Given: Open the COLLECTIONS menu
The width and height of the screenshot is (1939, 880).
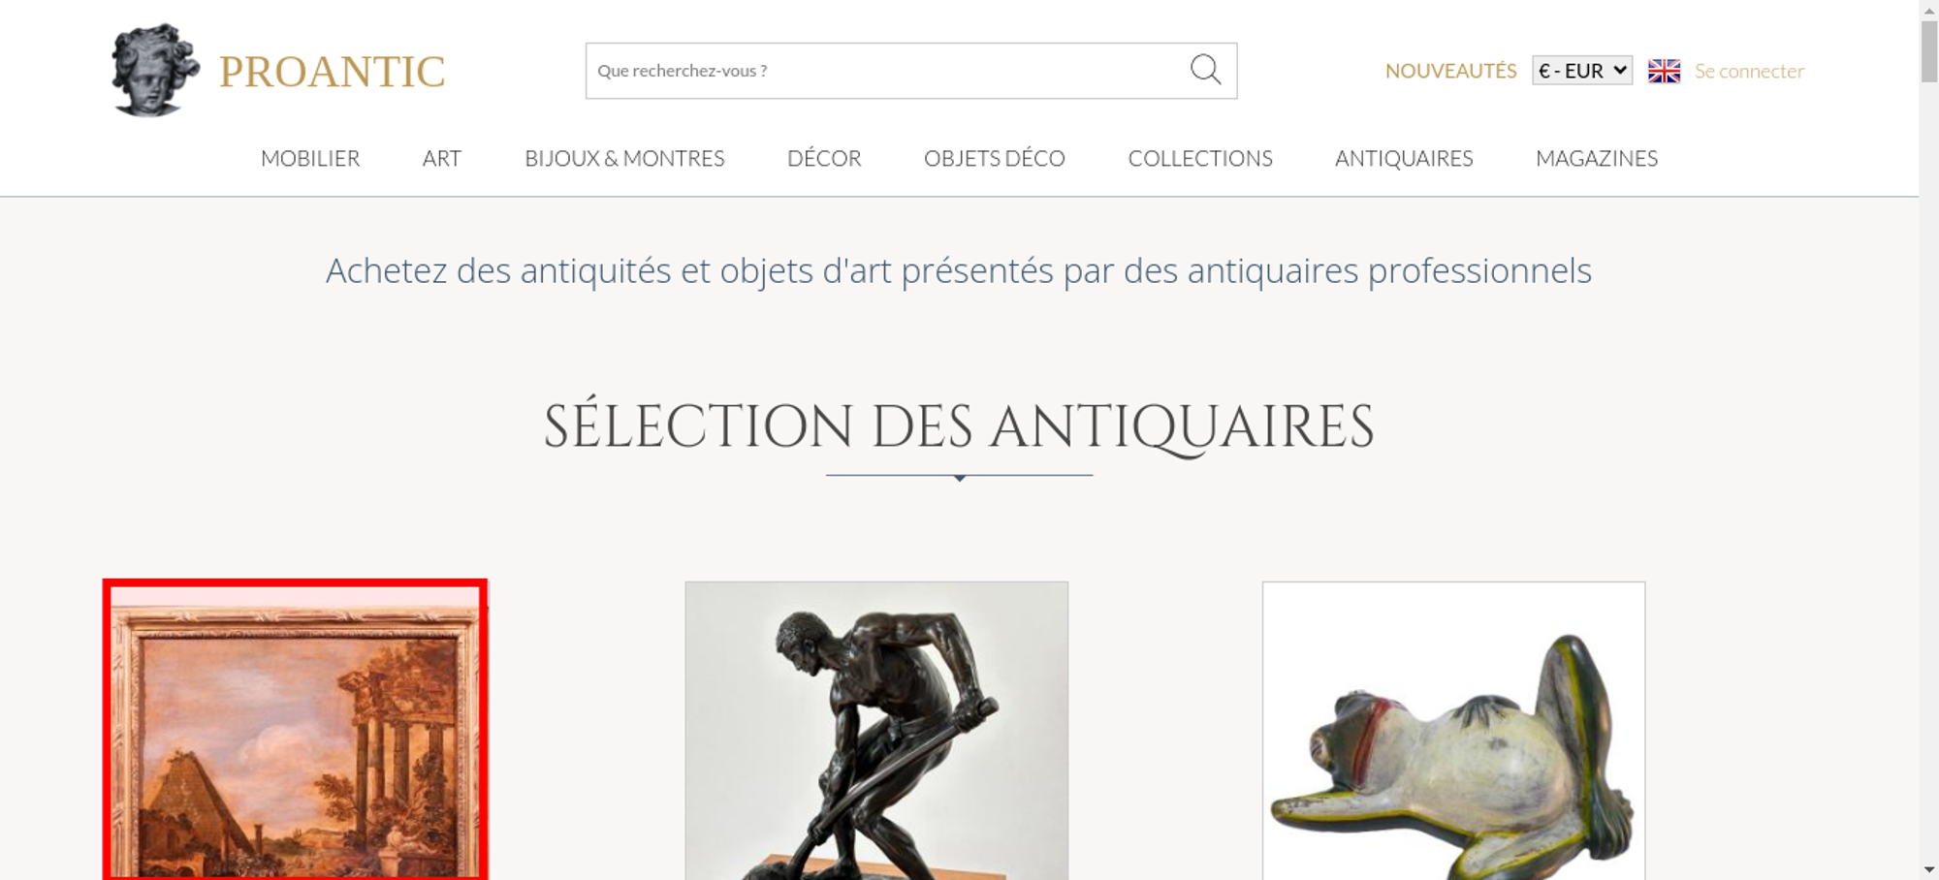Looking at the screenshot, I should (x=1200, y=158).
